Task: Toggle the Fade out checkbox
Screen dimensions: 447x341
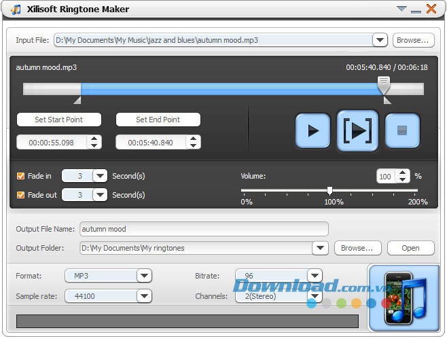Action: [20, 195]
